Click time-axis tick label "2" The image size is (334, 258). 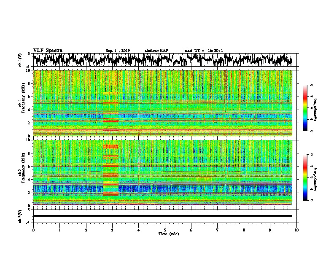86,230
